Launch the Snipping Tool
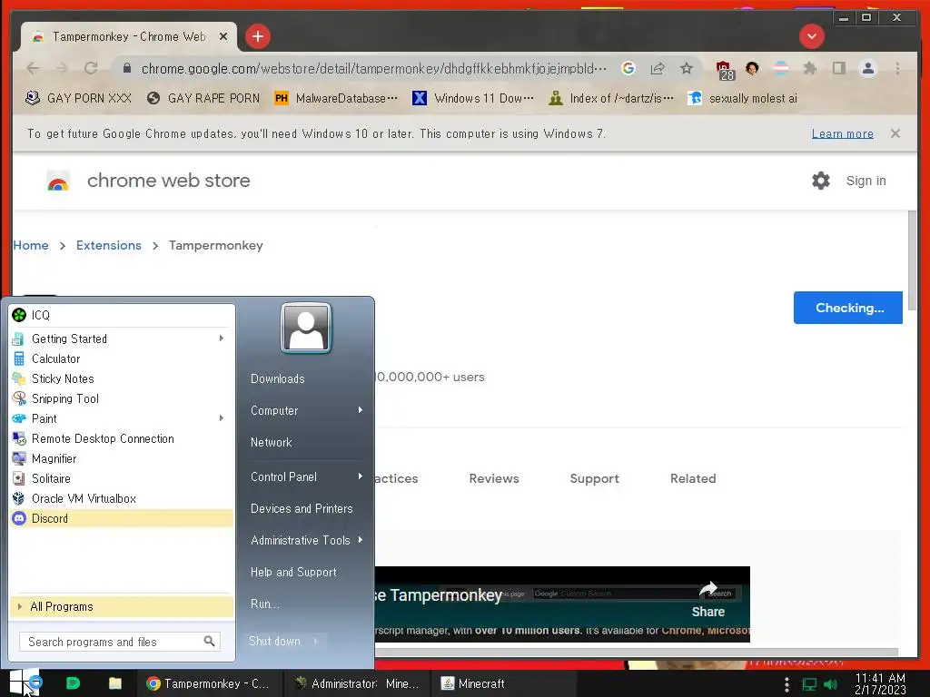This screenshot has width=930, height=697. click(122, 399)
